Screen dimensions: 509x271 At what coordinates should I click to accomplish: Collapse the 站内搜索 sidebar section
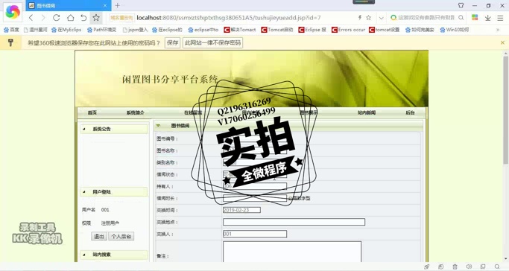[x=84, y=255]
